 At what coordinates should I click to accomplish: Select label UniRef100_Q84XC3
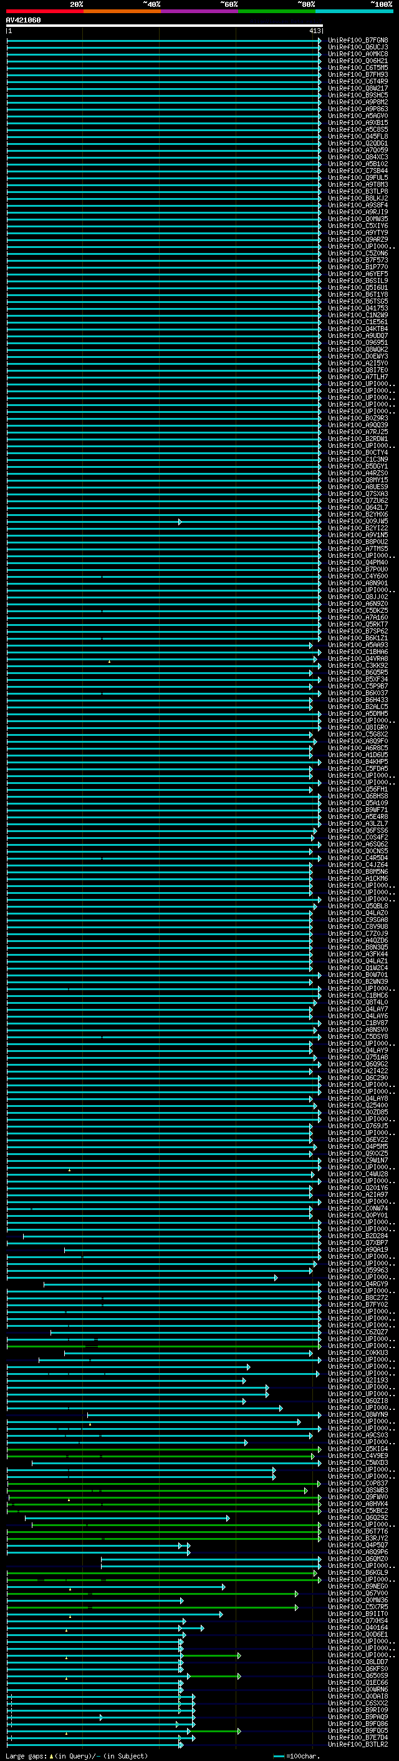[x=358, y=157]
